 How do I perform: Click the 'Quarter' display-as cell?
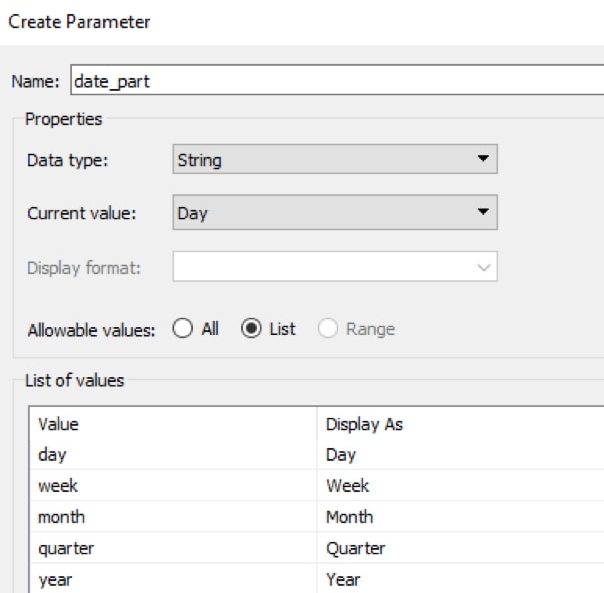tap(458, 548)
